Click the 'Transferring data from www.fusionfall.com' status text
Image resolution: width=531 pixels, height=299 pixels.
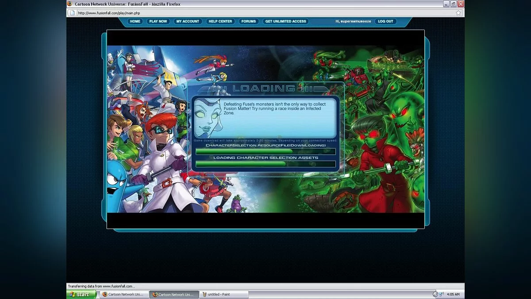click(x=101, y=286)
